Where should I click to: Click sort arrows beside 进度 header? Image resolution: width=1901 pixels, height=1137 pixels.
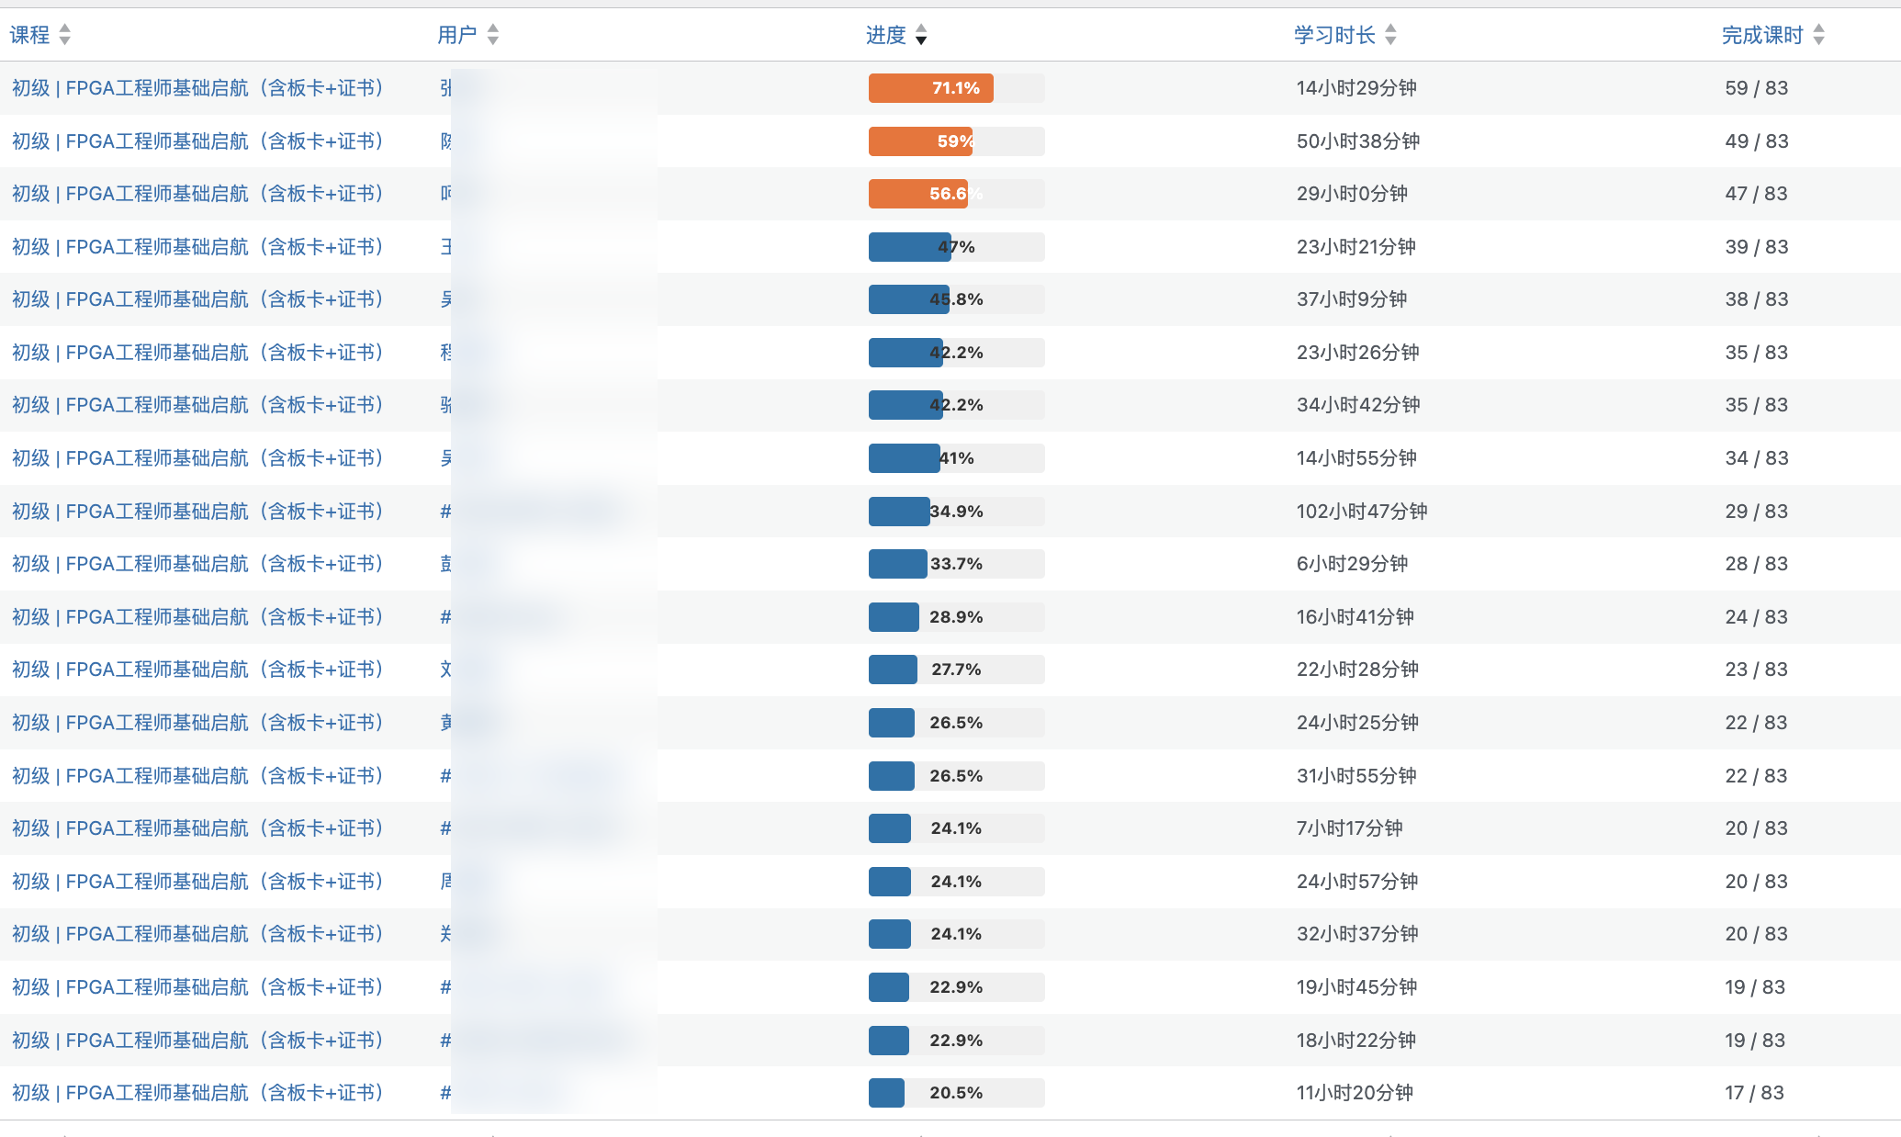[921, 35]
